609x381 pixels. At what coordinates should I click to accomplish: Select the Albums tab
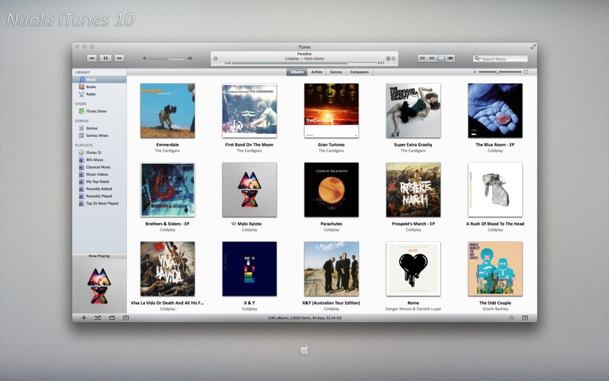click(x=297, y=72)
